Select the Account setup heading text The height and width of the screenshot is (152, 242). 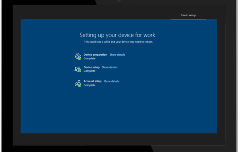click(x=92, y=81)
